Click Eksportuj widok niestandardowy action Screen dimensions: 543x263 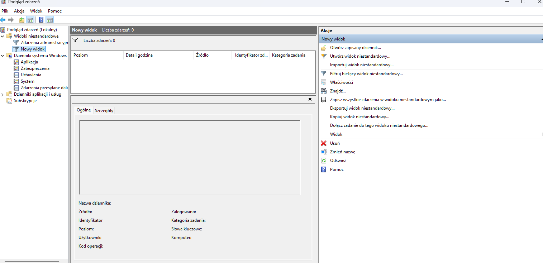(362, 108)
